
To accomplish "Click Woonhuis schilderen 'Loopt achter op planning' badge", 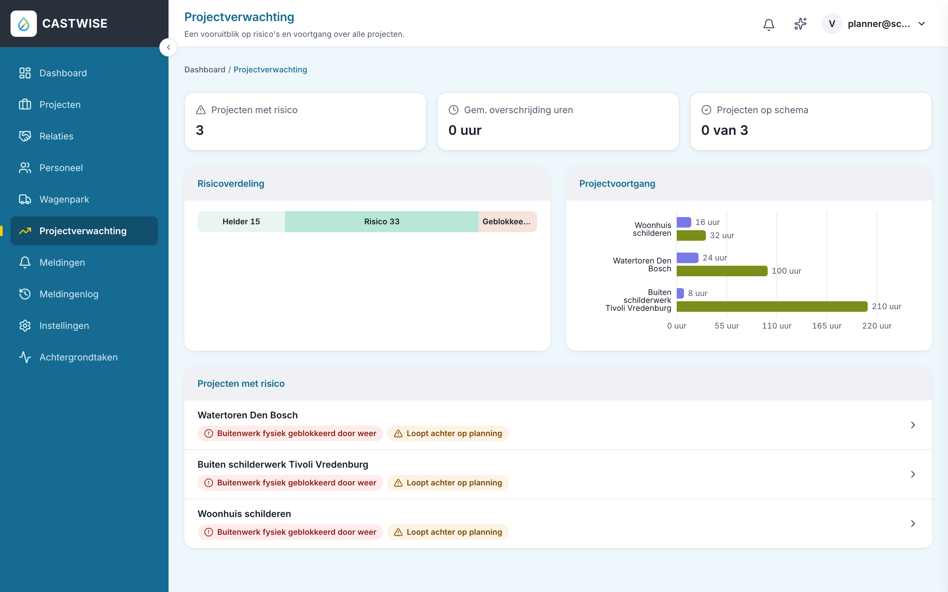I will click(448, 532).
